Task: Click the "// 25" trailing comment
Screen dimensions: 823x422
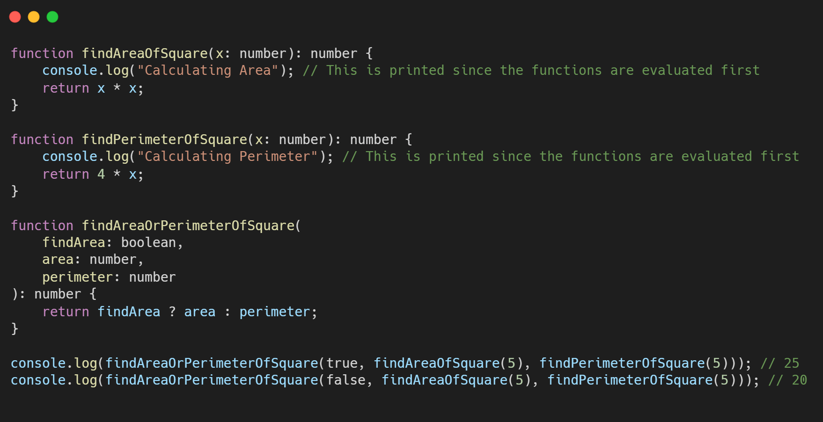Action: click(780, 364)
